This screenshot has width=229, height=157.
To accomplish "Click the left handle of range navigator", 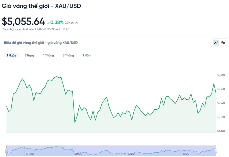I will coord(6,150).
